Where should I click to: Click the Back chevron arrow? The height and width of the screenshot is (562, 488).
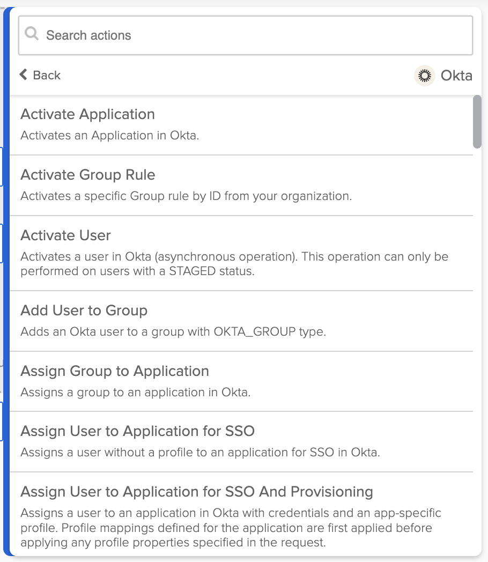point(23,75)
